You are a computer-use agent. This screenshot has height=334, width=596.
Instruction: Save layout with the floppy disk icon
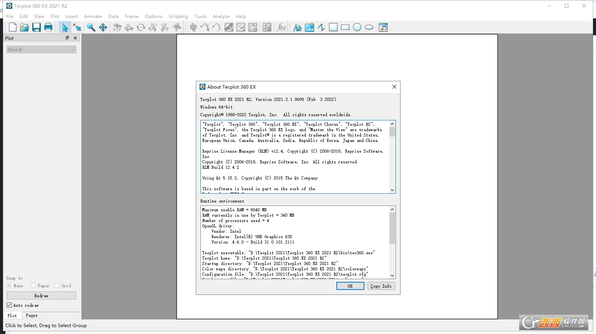click(x=36, y=27)
